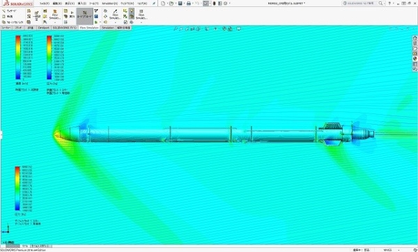Toggle the pin icon beside the menu bar

tap(154, 3)
